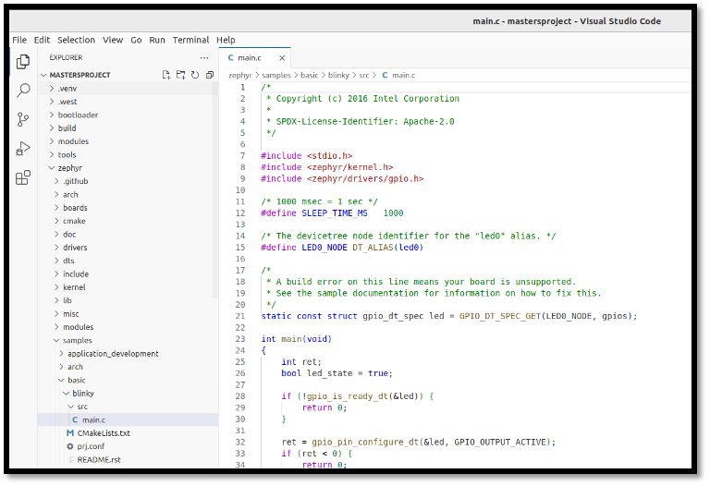Screen dimensions: 710x486
Task: Expand the drivers folder
Action: point(128,248)
